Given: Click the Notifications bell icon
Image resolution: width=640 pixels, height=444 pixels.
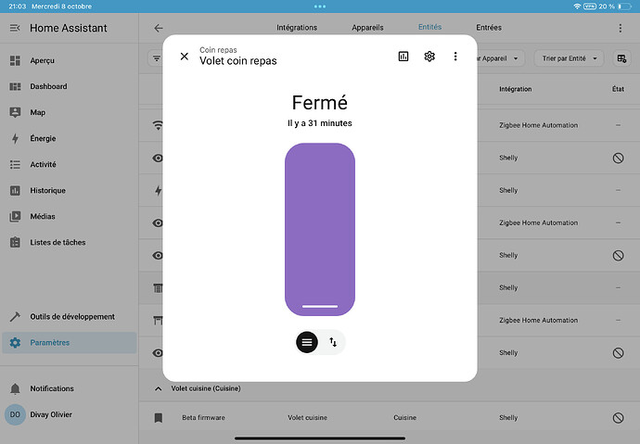Looking at the screenshot, I should pyautogui.click(x=15, y=388).
